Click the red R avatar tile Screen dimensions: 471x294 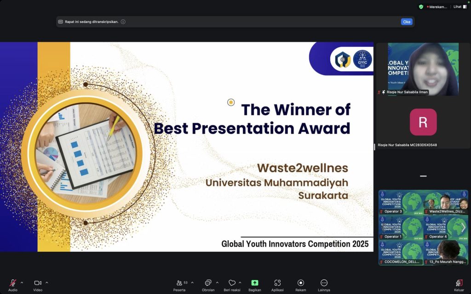click(423, 122)
